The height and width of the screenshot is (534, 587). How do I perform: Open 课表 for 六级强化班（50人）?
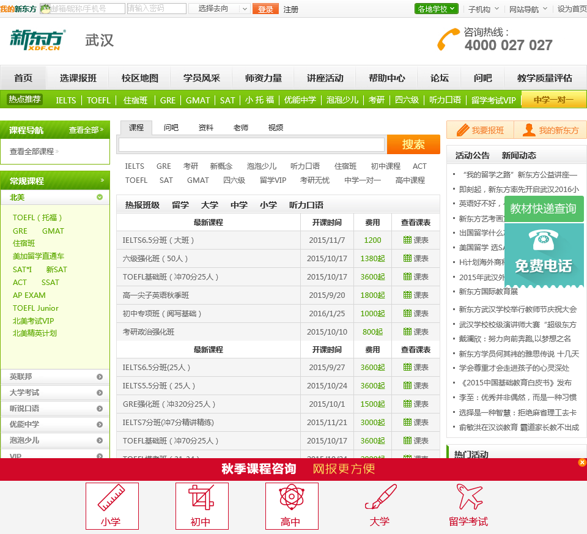click(416, 258)
